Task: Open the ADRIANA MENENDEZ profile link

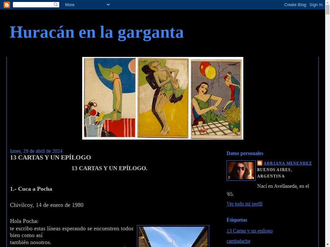Action: click(x=288, y=163)
